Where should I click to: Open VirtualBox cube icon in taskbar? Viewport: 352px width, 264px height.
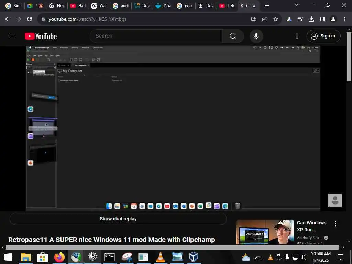pos(194,257)
